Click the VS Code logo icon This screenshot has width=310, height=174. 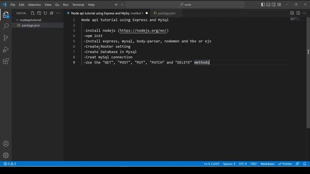[4, 4]
